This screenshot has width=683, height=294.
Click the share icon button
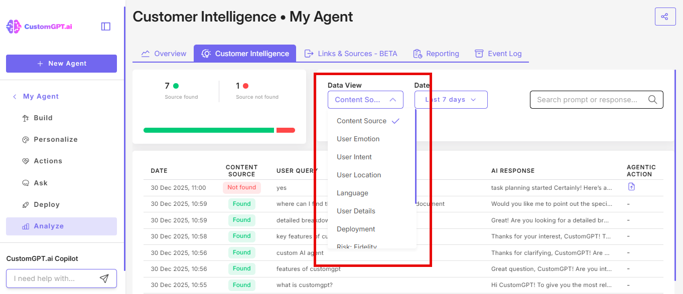(665, 17)
